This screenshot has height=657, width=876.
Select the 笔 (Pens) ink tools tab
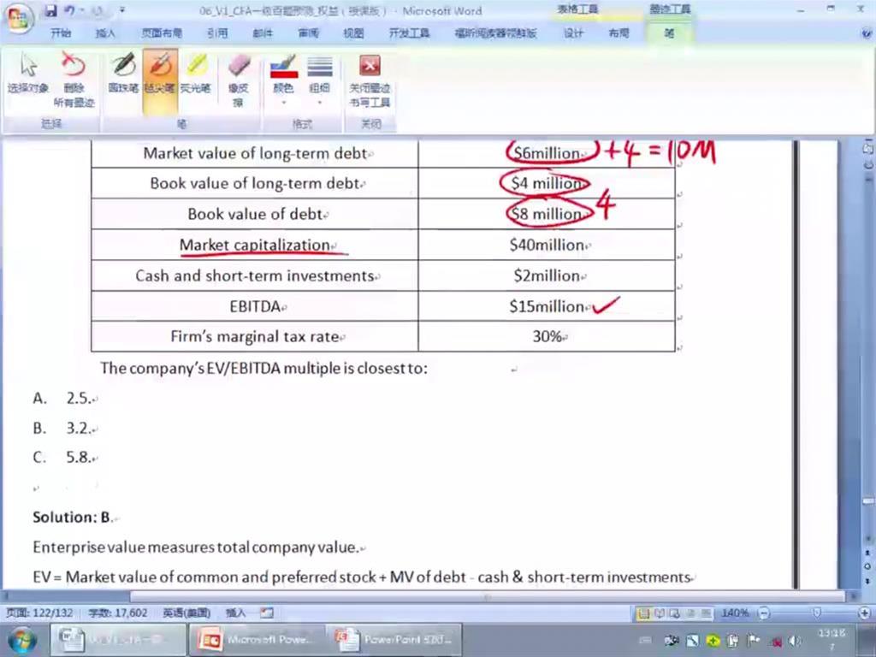tap(669, 33)
